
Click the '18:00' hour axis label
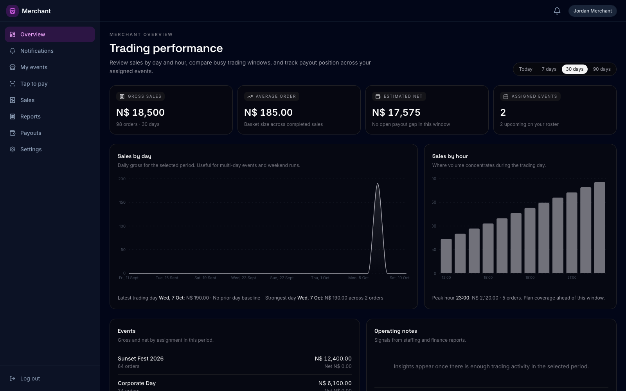[x=530, y=278]
